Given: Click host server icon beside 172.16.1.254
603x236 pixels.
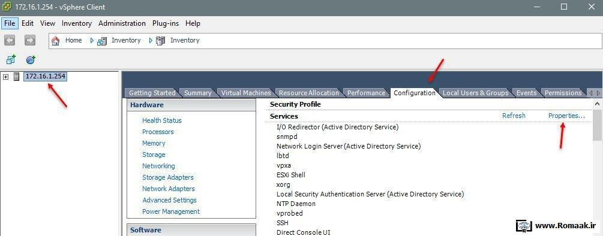Looking at the screenshot, I should click(x=16, y=77).
